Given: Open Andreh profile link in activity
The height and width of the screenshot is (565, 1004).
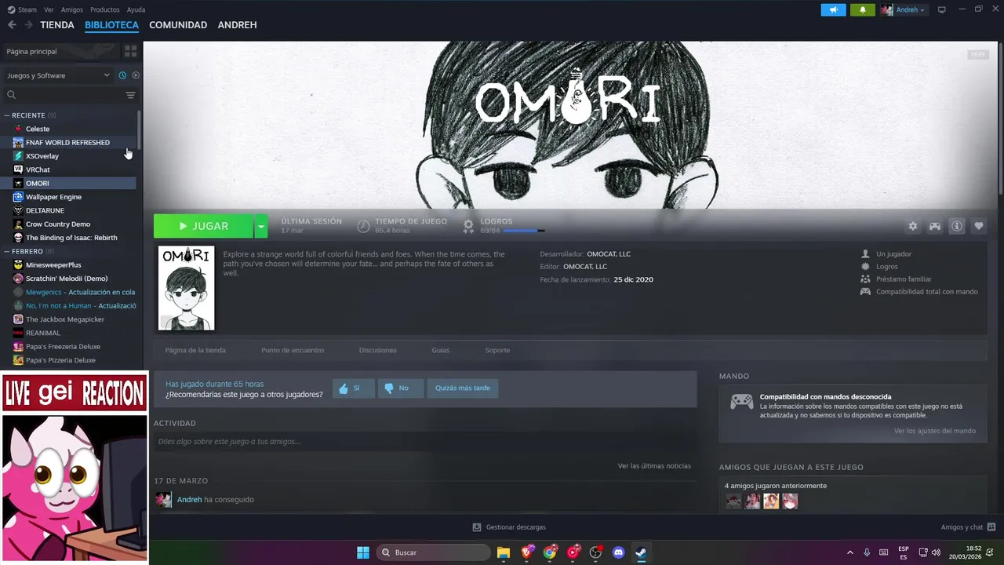Looking at the screenshot, I should (189, 500).
